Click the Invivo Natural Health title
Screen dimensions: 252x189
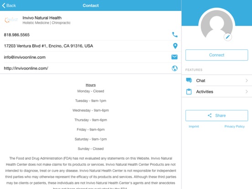(42, 18)
